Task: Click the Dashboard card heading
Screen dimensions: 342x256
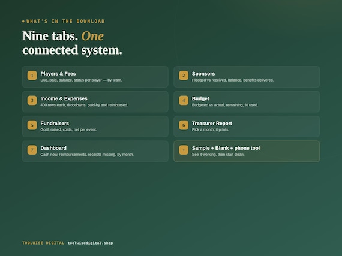Action: pos(53,148)
